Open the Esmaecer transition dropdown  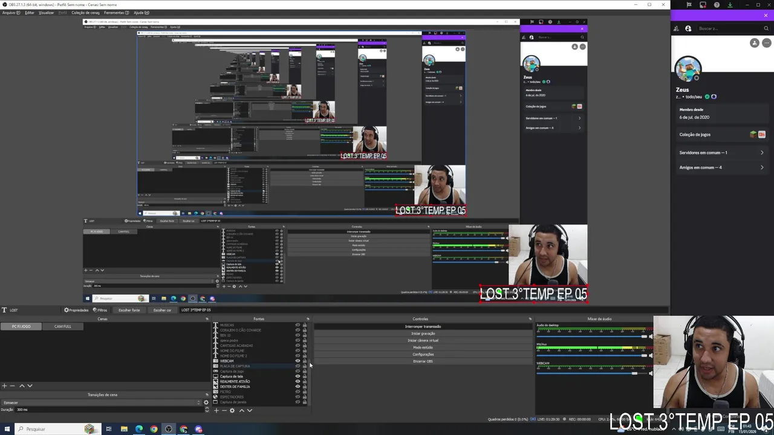tap(101, 402)
